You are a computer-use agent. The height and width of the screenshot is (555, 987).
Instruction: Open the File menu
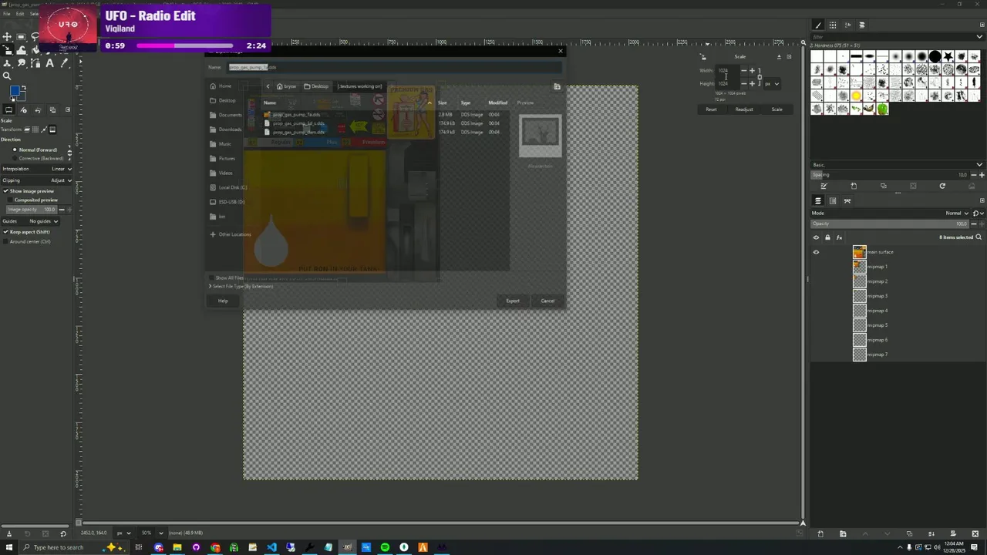coord(5,14)
